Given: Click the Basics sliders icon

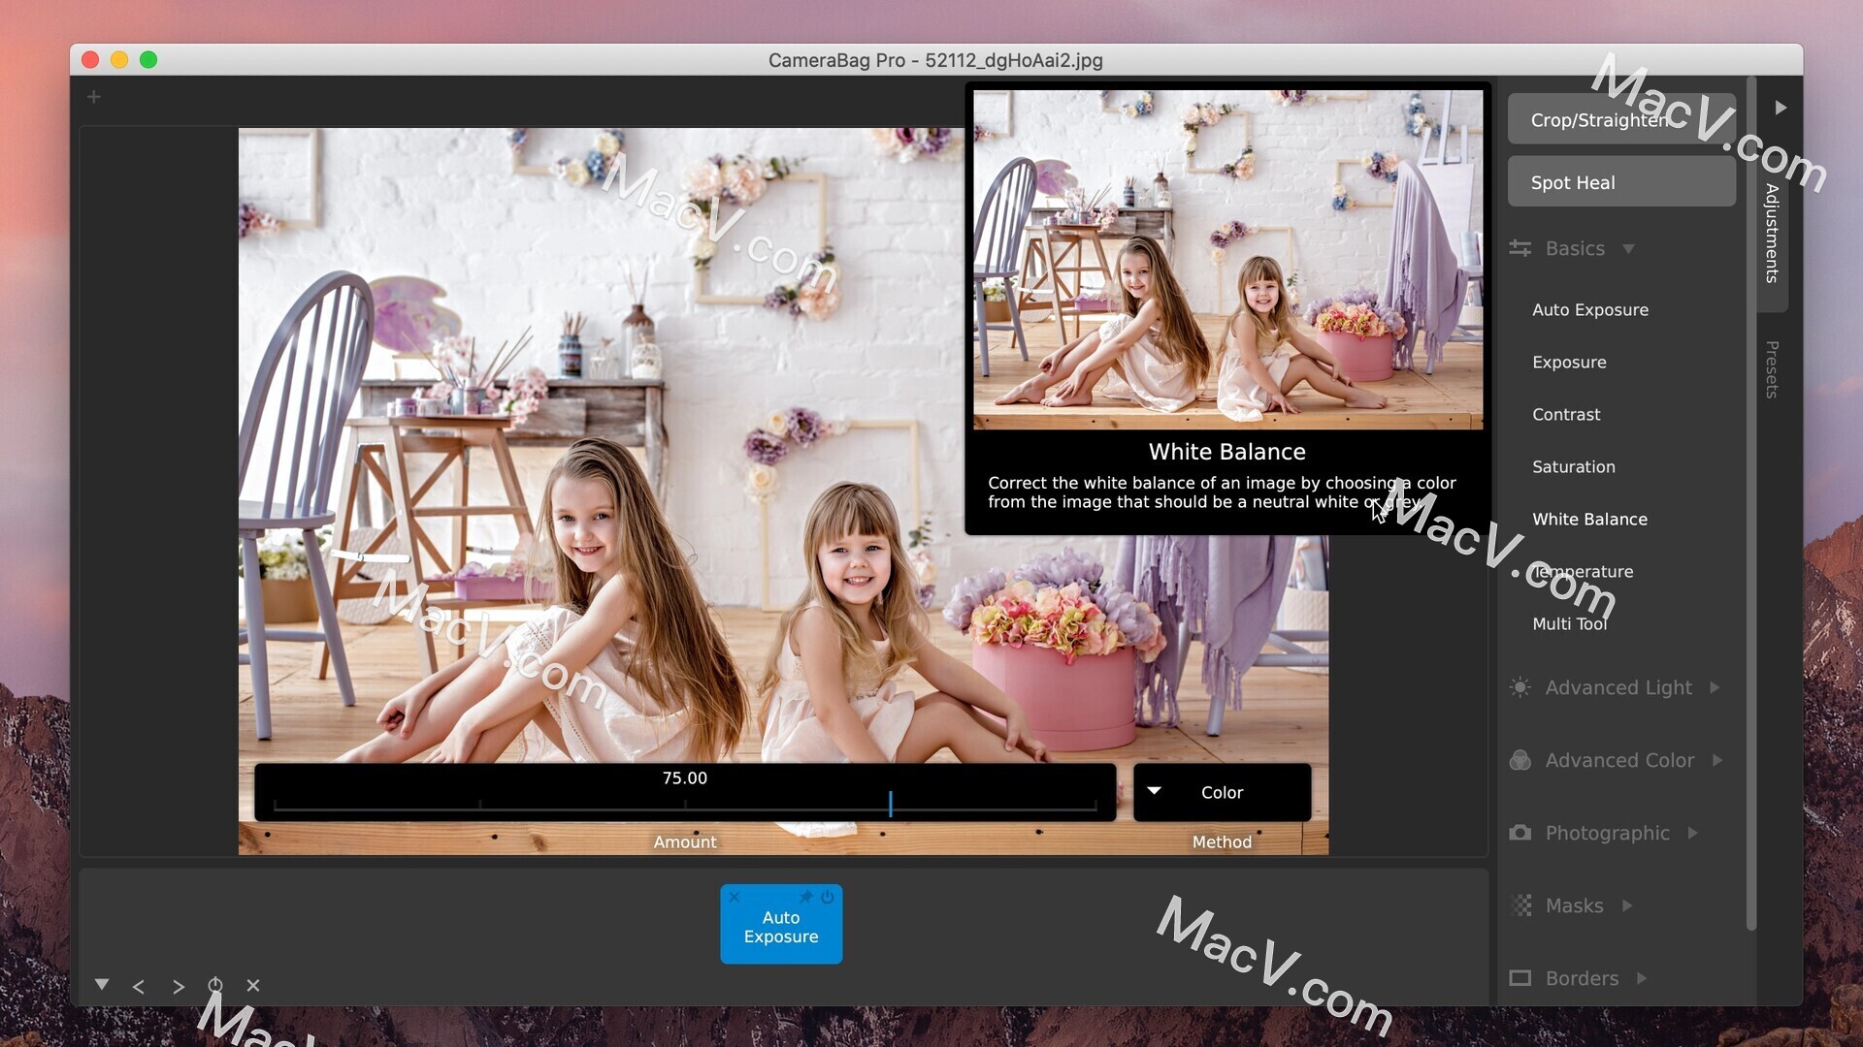Looking at the screenshot, I should tap(1520, 248).
